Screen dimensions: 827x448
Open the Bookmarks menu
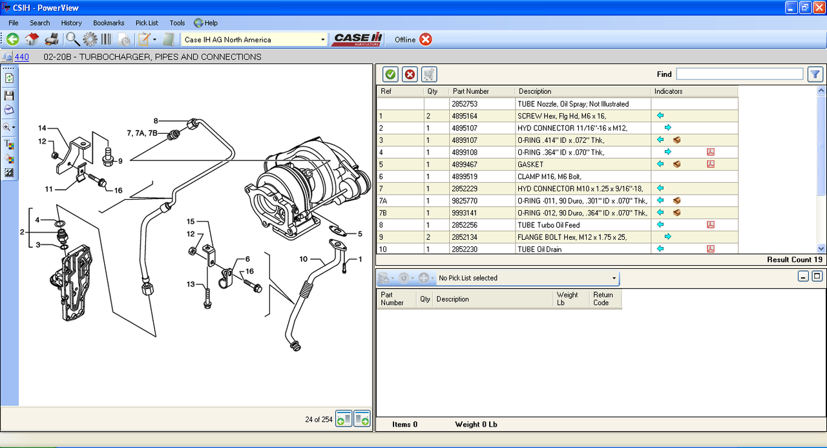point(109,23)
